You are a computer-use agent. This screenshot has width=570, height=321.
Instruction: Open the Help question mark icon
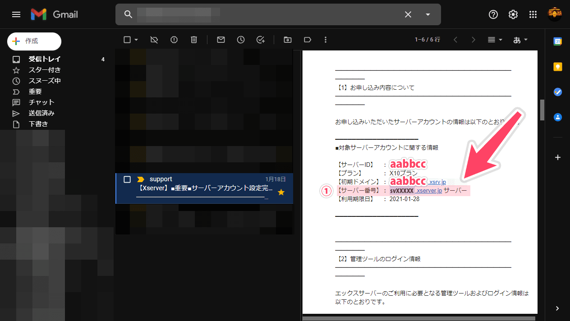[x=493, y=14]
